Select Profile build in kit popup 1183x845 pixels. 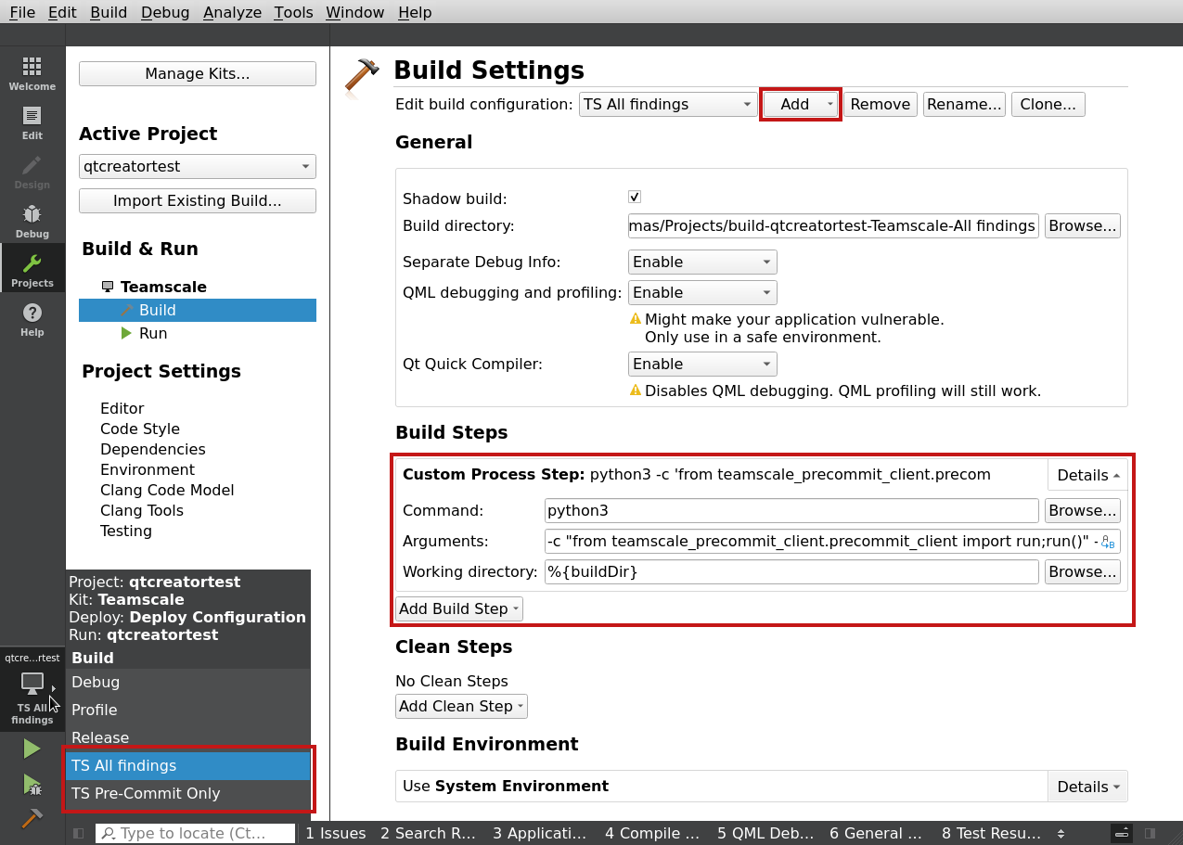pyautogui.click(x=187, y=710)
